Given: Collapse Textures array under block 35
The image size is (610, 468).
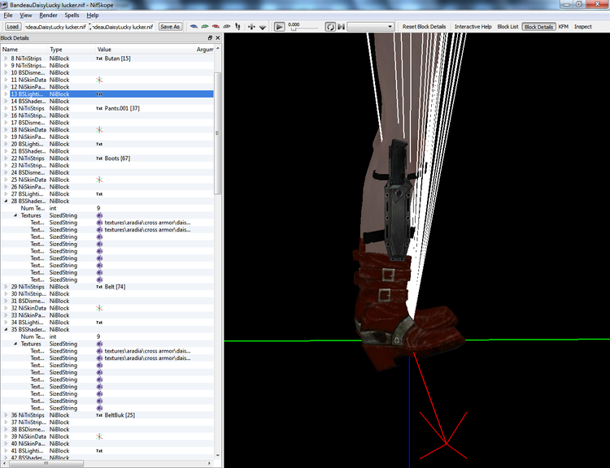Looking at the screenshot, I should 15,344.
